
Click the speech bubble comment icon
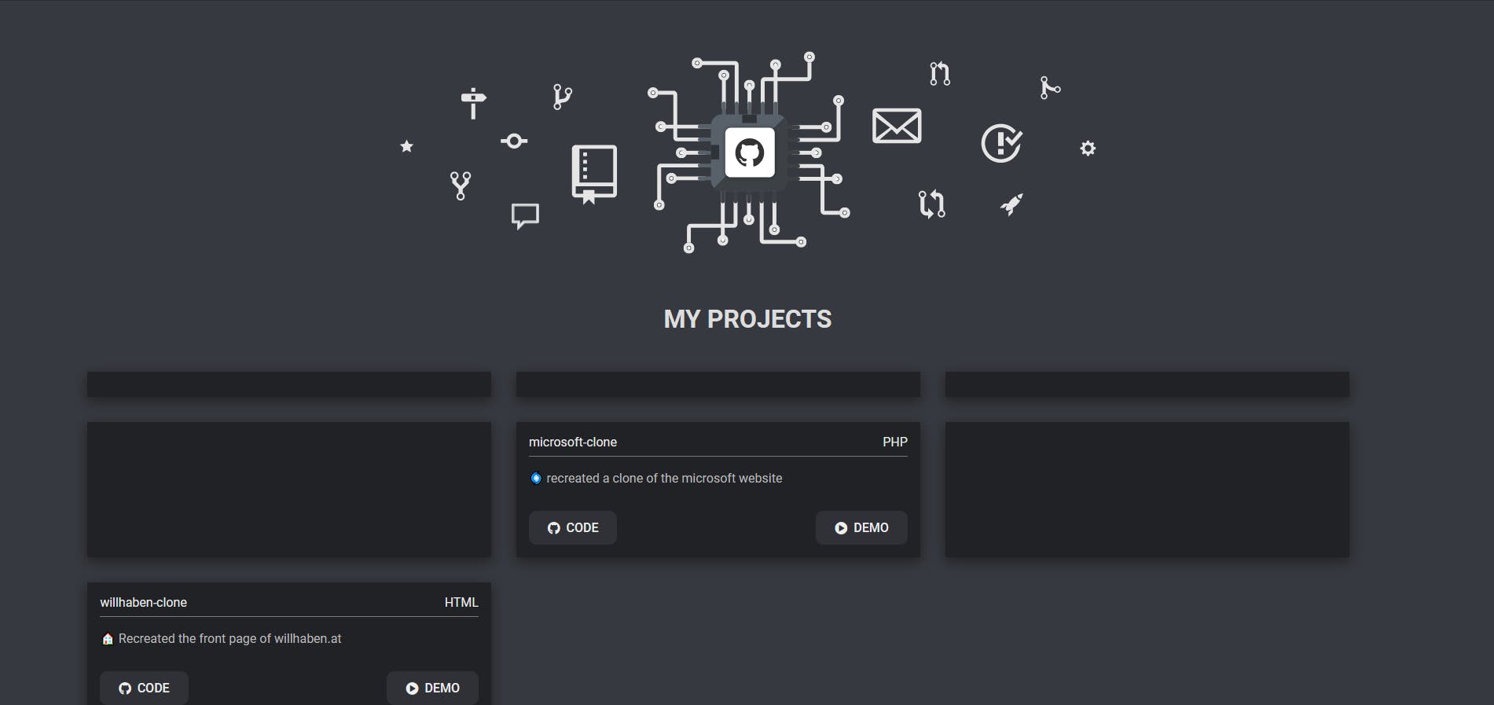tap(525, 216)
